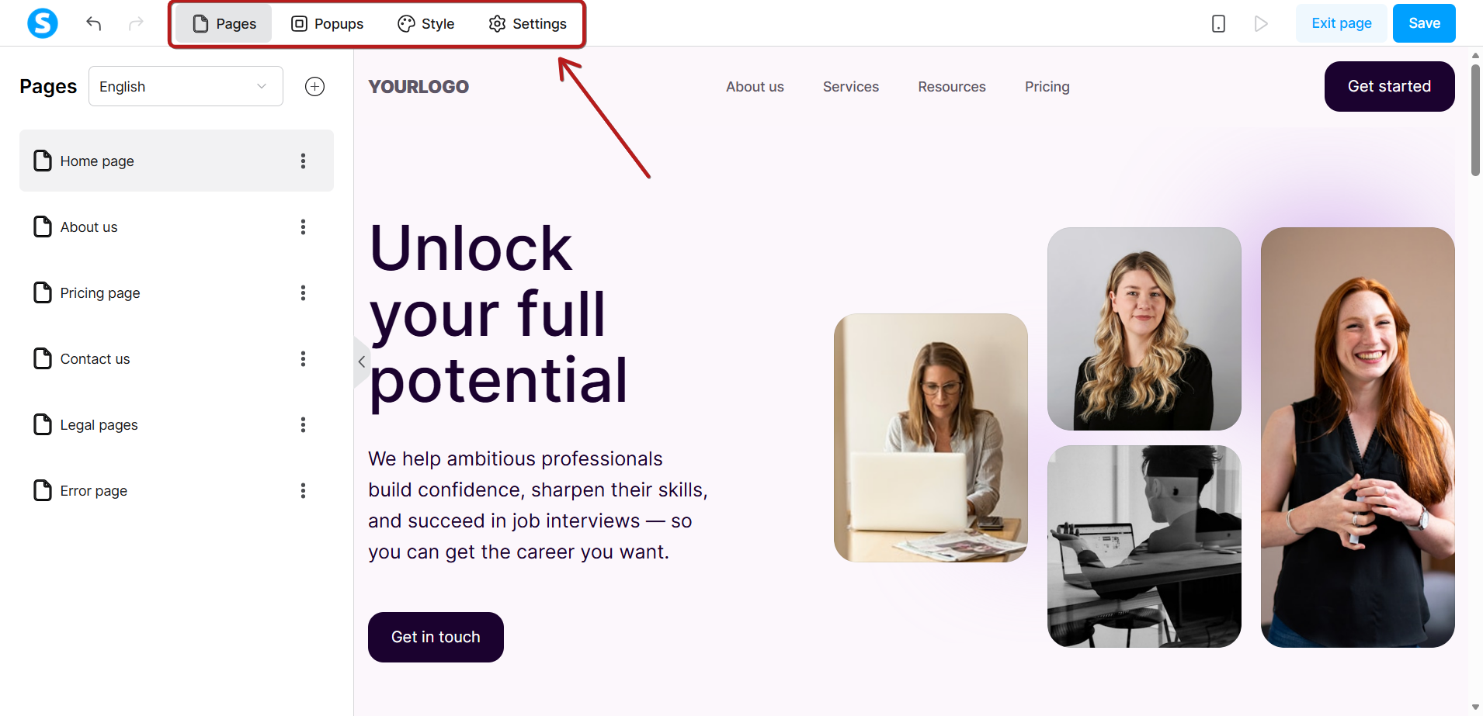Open the Style tab
This screenshot has height=716, width=1483.
click(x=426, y=23)
